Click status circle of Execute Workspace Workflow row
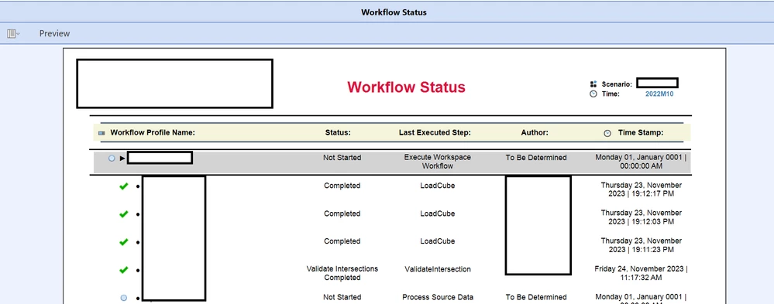Viewport: 774px width, 304px height. tap(112, 158)
